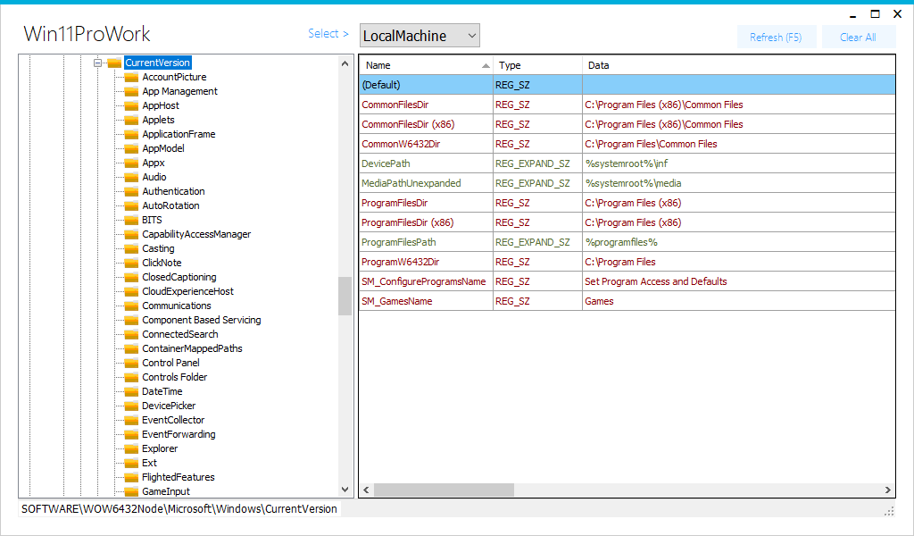Screen dimensions: 914x536
Task: Sort by the Data column header
Action: (738, 65)
